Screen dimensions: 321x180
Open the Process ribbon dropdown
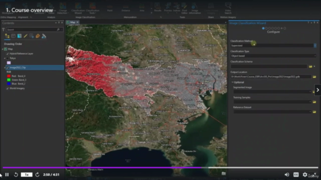[x=168, y=8]
